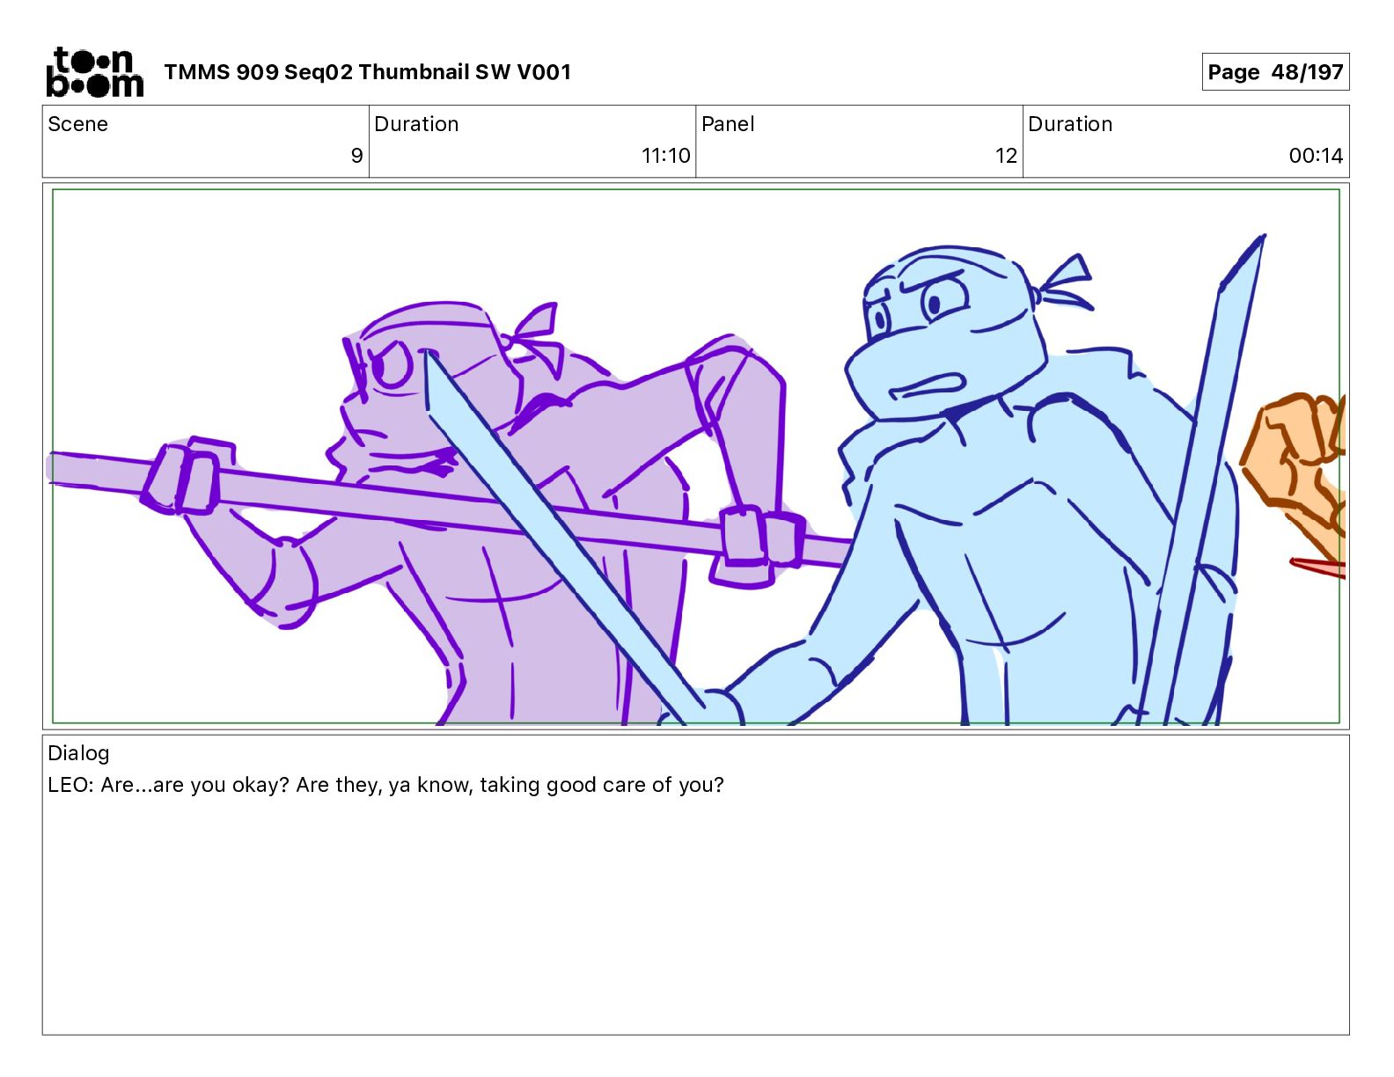
Task: Click the 'Dialog' section label
Action: [x=78, y=753]
